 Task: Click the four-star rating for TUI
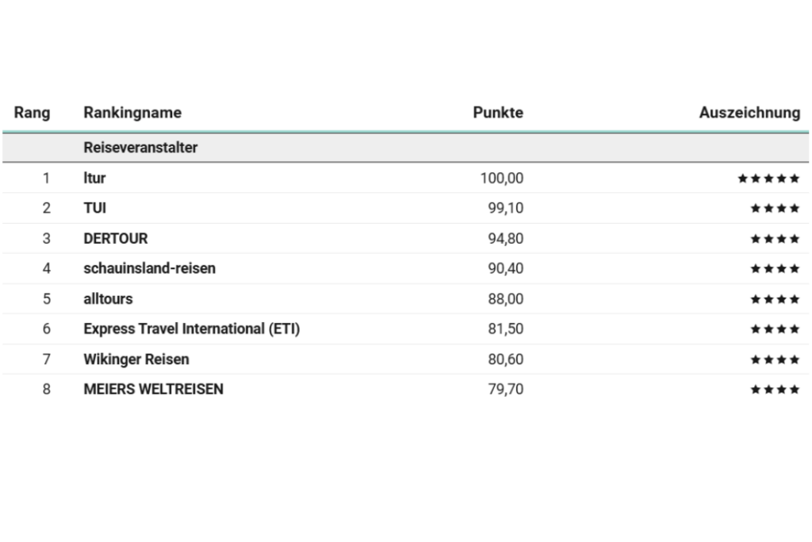point(775,208)
